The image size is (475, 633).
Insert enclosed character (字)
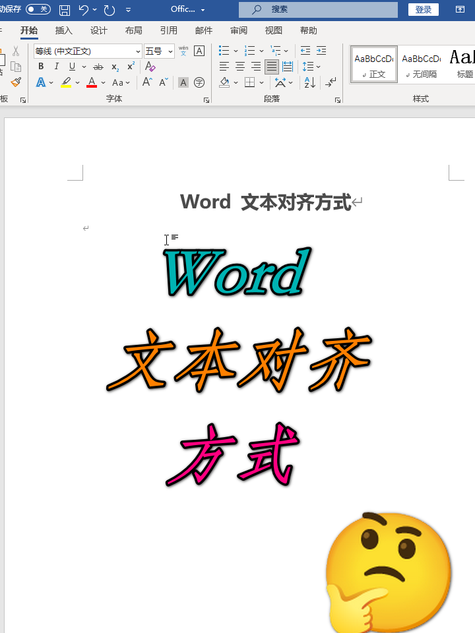coord(199,82)
